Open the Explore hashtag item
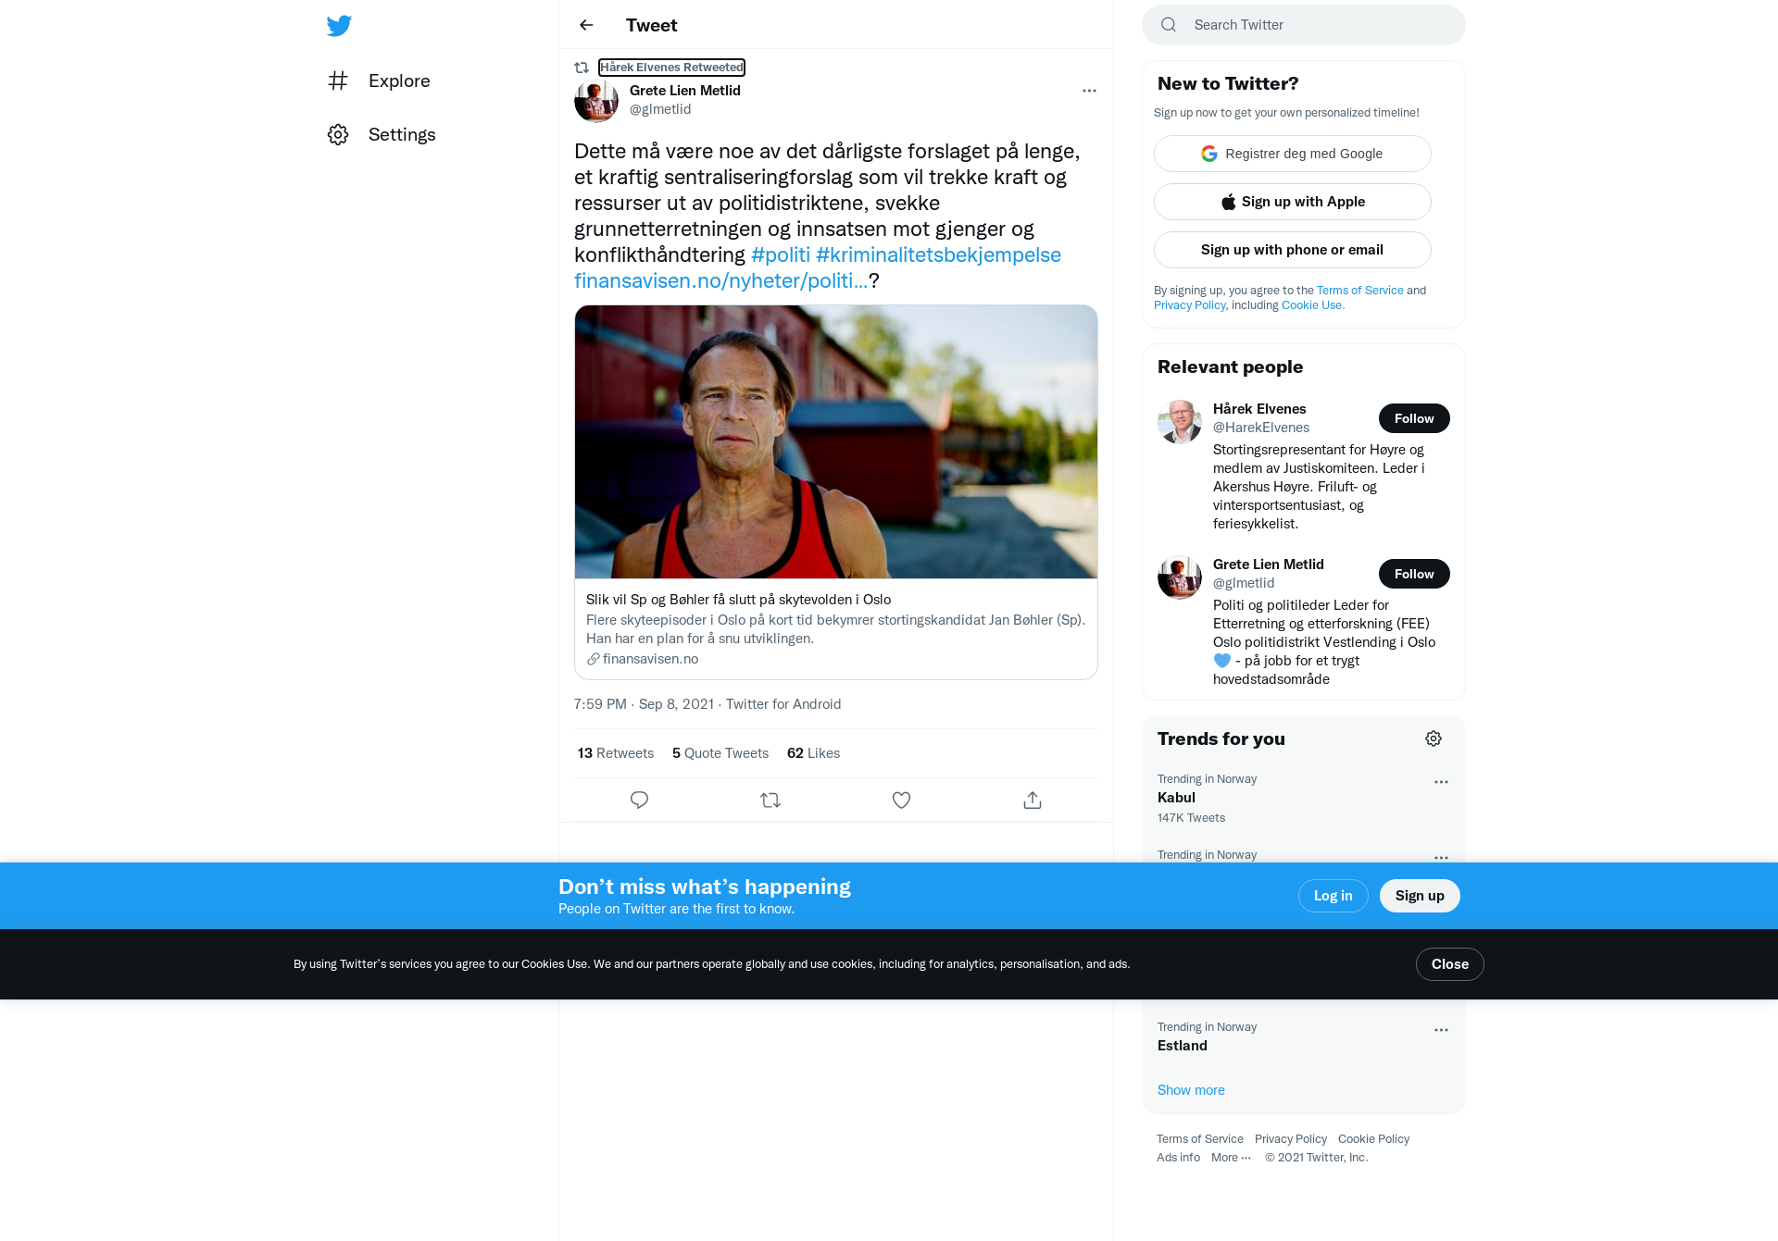This screenshot has width=1778, height=1241. (x=379, y=81)
